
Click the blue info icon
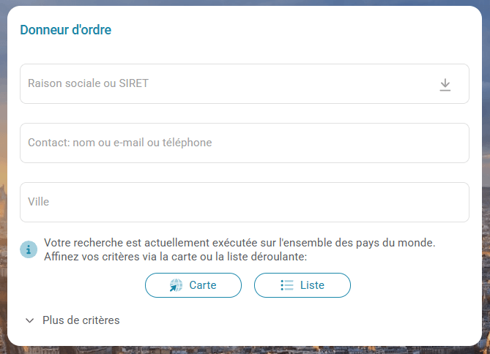pos(28,249)
